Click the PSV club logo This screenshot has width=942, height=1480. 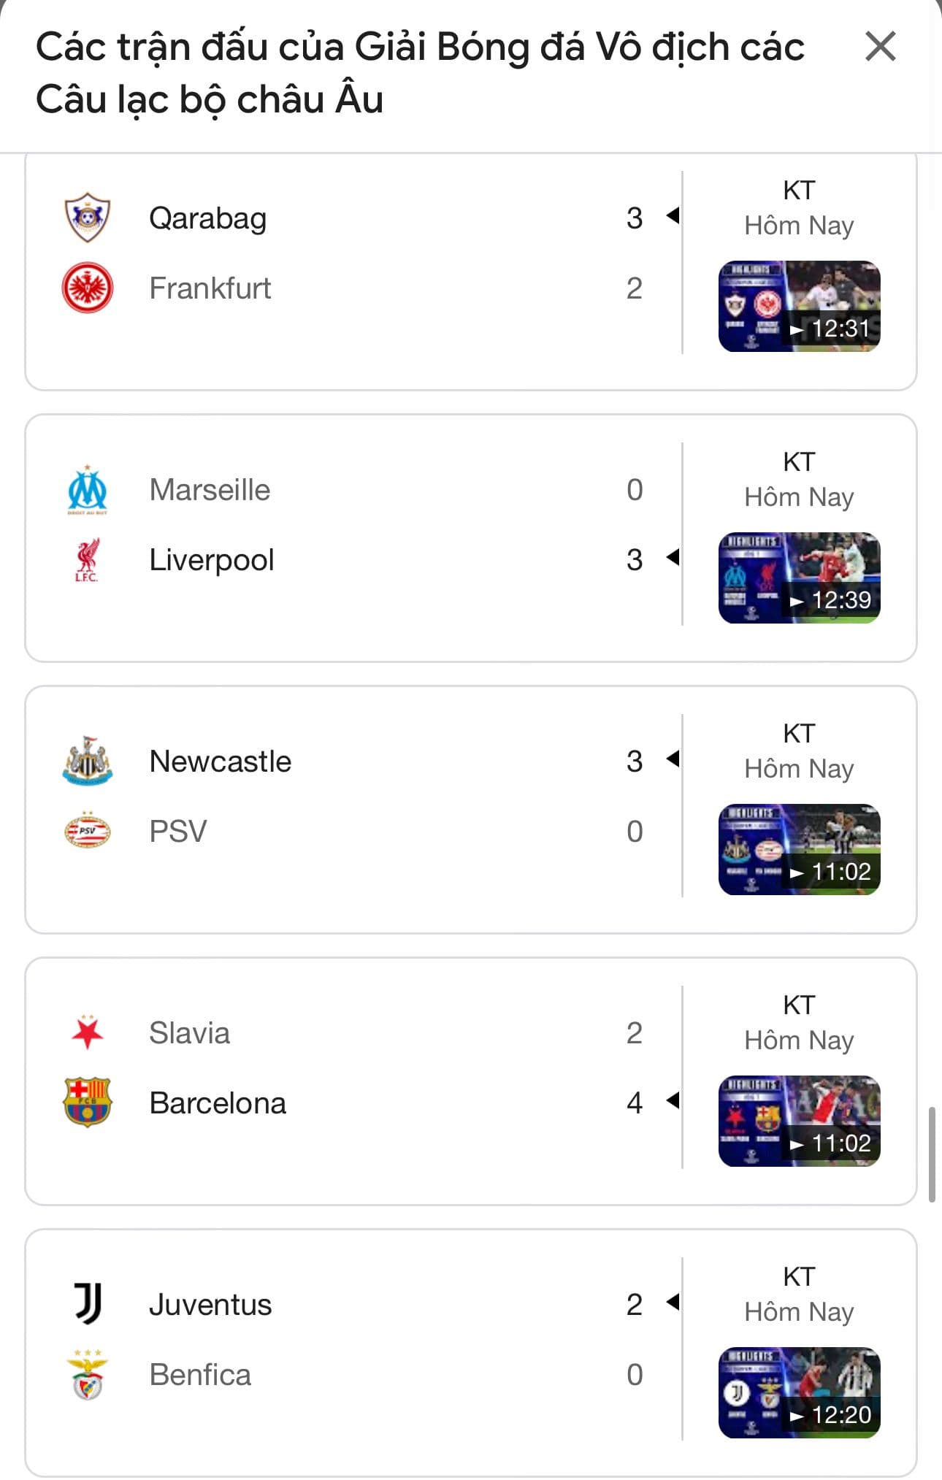coord(88,831)
